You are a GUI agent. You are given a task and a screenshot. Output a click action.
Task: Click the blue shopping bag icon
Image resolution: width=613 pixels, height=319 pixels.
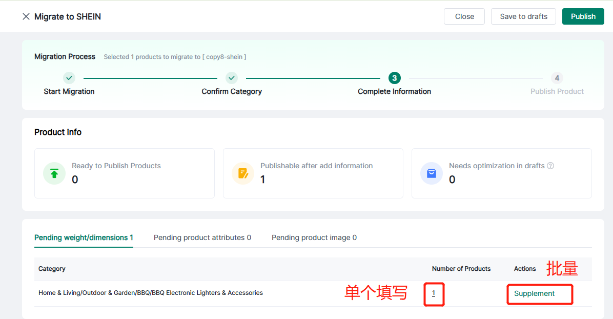(432, 173)
